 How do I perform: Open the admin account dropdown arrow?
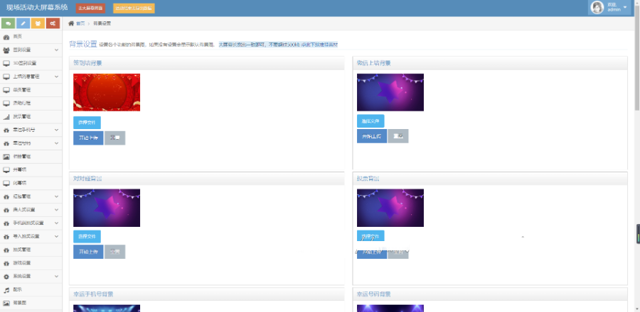click(x=625, y=8)
